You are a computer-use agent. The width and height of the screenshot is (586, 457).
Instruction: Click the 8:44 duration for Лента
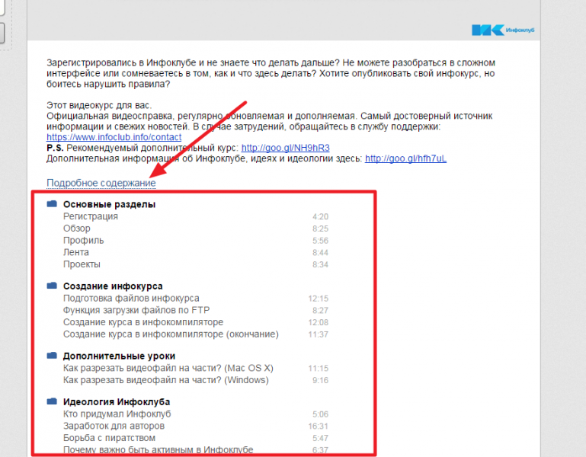[x=320, y=253]
